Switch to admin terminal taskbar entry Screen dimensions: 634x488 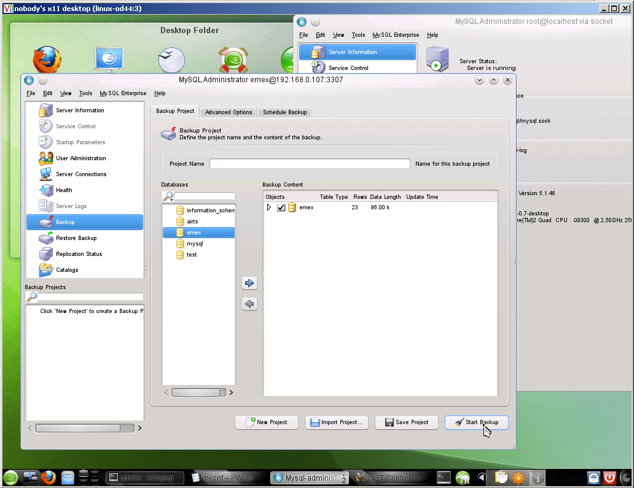[145, 478]
